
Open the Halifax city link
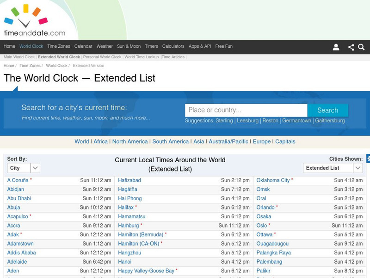(126, 208)
